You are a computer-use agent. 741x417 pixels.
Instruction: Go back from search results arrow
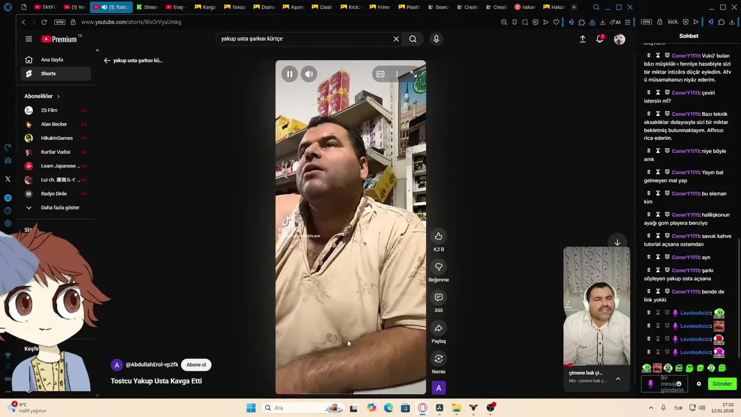click(107, 60)
